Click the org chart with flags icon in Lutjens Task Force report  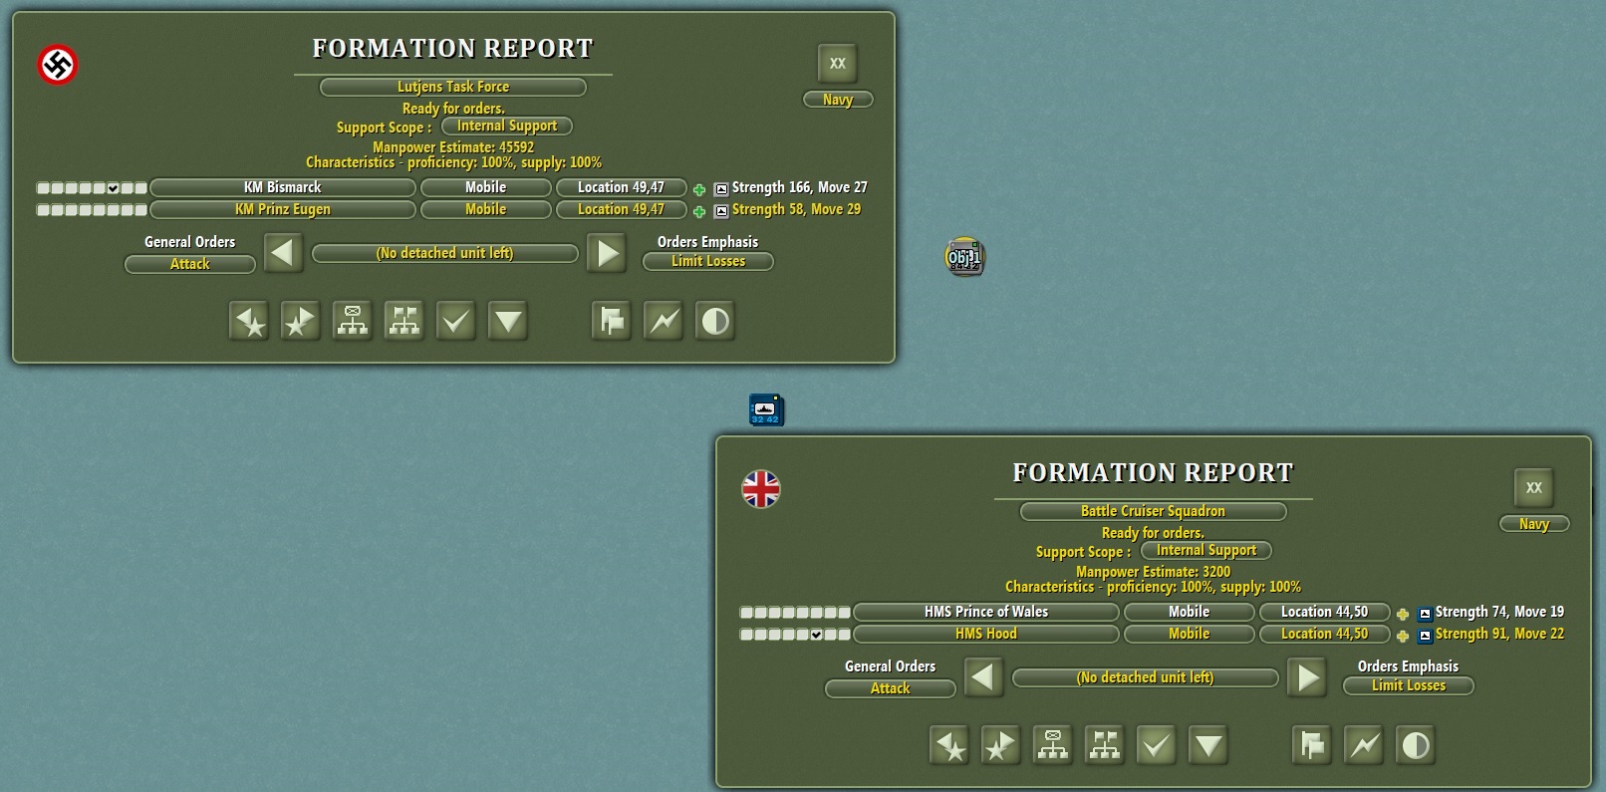tap(404, 321)
